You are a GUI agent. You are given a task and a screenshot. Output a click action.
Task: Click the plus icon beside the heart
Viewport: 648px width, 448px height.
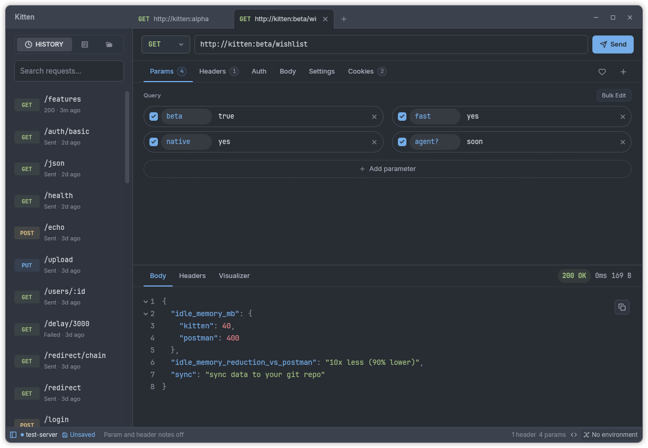click(x=623, y=71)
